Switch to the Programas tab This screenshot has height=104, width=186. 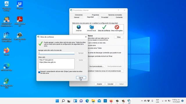pyautogui.click(x=95, y=15)
